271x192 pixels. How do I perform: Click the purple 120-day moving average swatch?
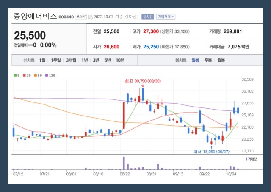tap(47, 76)
